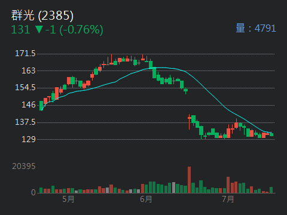Click the 154.5 price axis label
Screen dimensions: 287x215
pyautogui.click(x=25, y=88)
